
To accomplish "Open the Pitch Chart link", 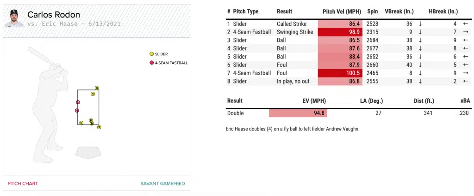I will click(x=23, y=184).
